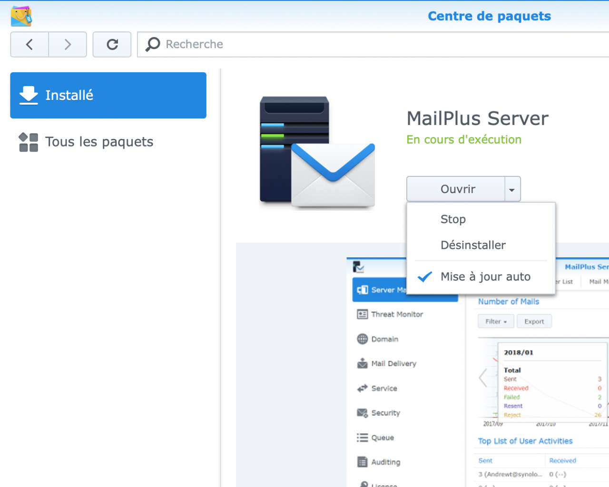
Task: Open the Security settings icon
Action: pos(363,413)
